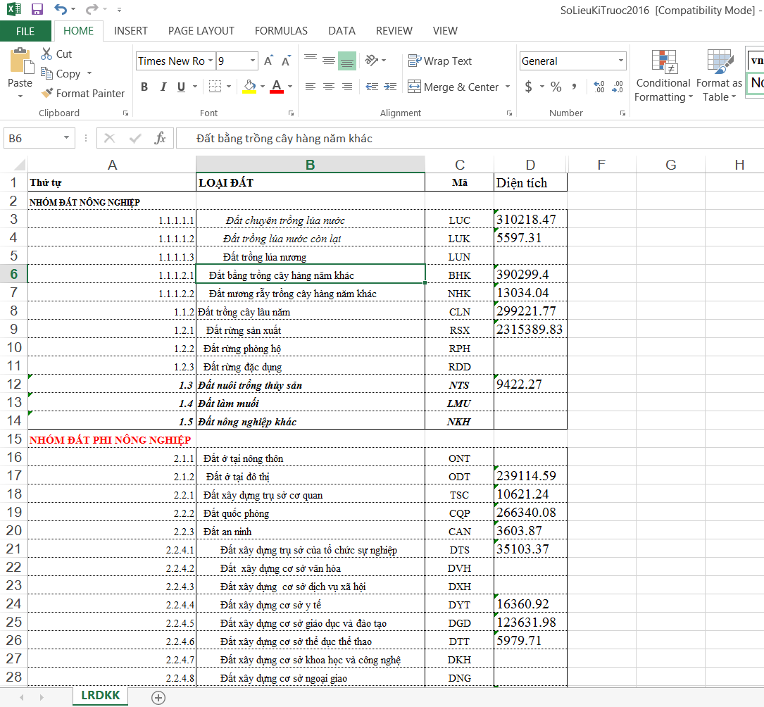Screen dimensions: 764x707
Task: Click the Increase Font Size icon
Action: click(x=268, y=61)
